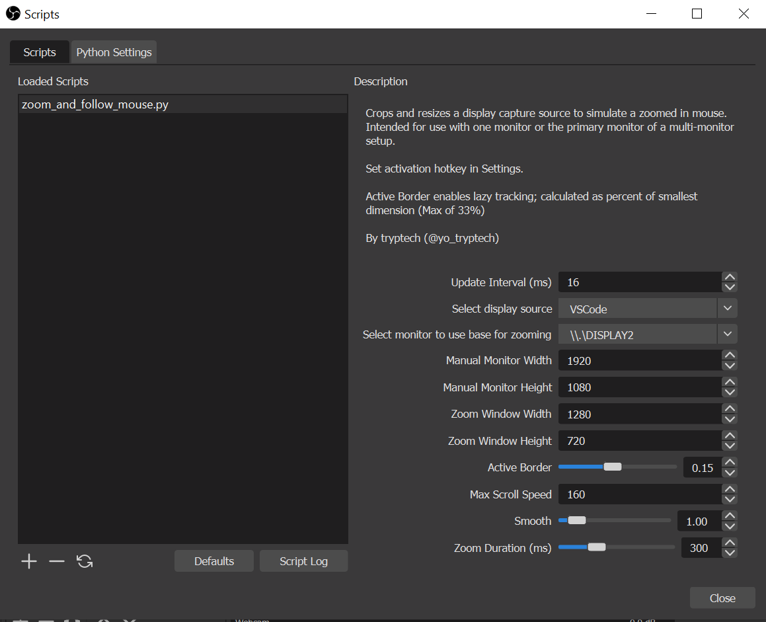Screen dimensions: 766x622
Task: Click the Active Border 0.15 value box
Action: (703, 467)
